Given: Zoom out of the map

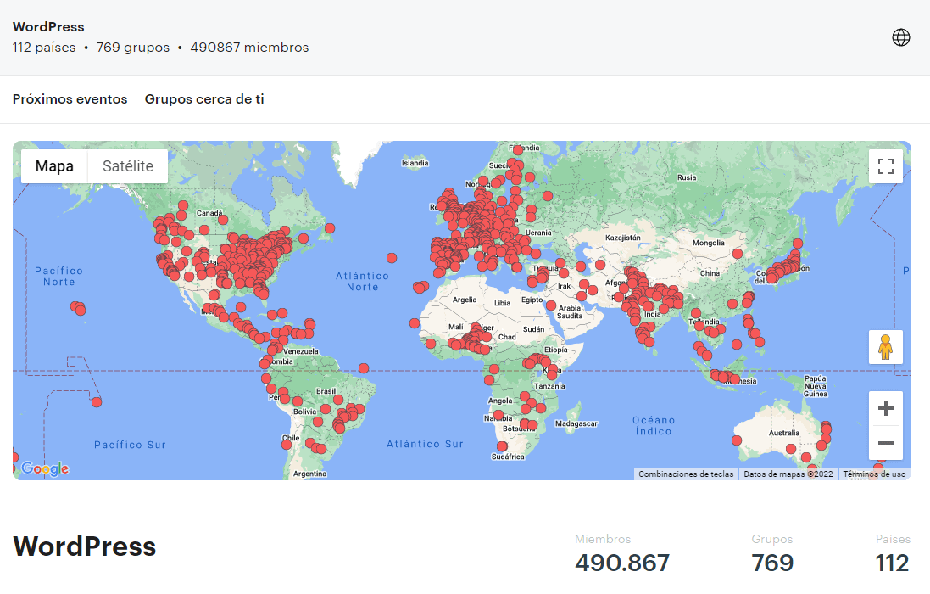Looking at the screenshot, I should tap(886, 443).
